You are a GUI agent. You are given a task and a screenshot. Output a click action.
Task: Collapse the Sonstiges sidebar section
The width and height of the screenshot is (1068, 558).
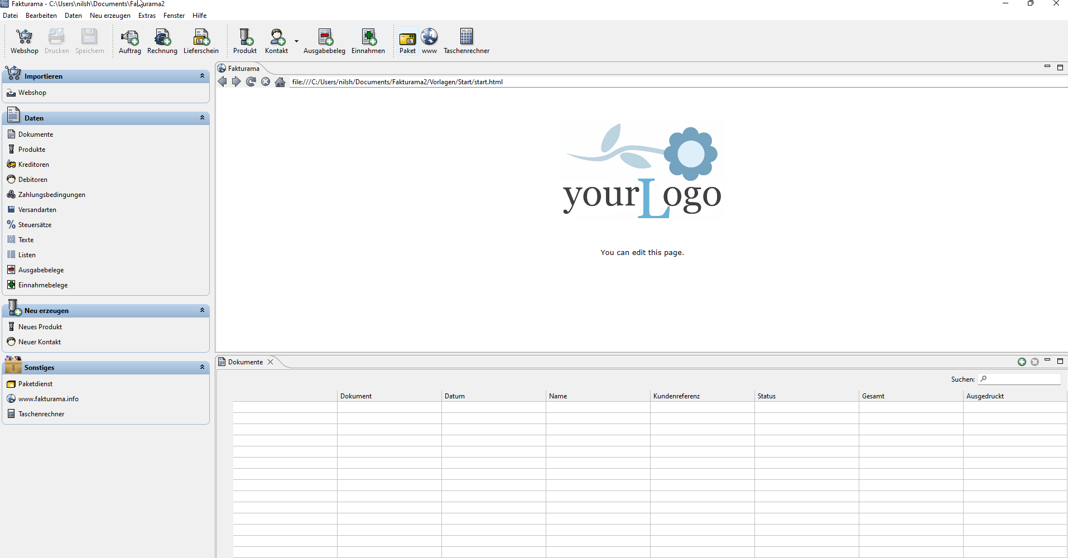pos(202,367)
